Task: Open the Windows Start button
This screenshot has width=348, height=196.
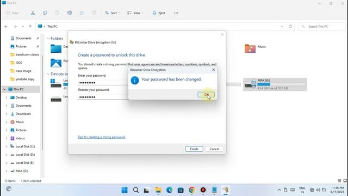Action: tap(125, 190)
